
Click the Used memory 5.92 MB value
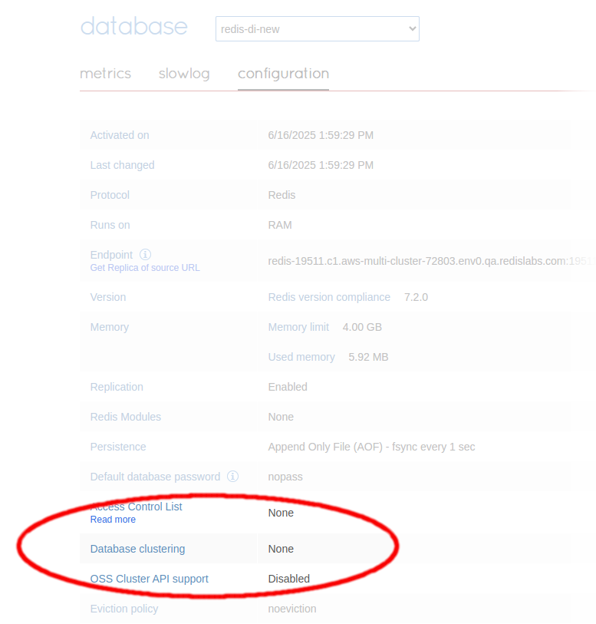(367, 357)
